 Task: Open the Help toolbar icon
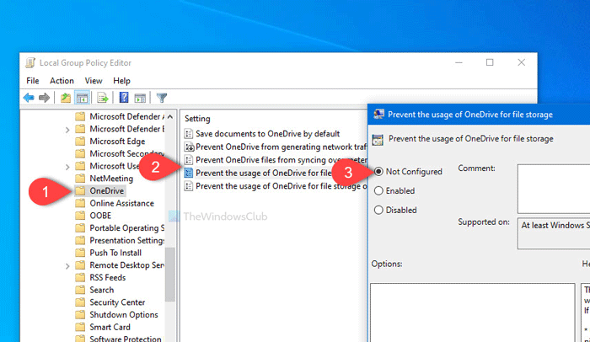pyautogui.click(x=124, y=98)
